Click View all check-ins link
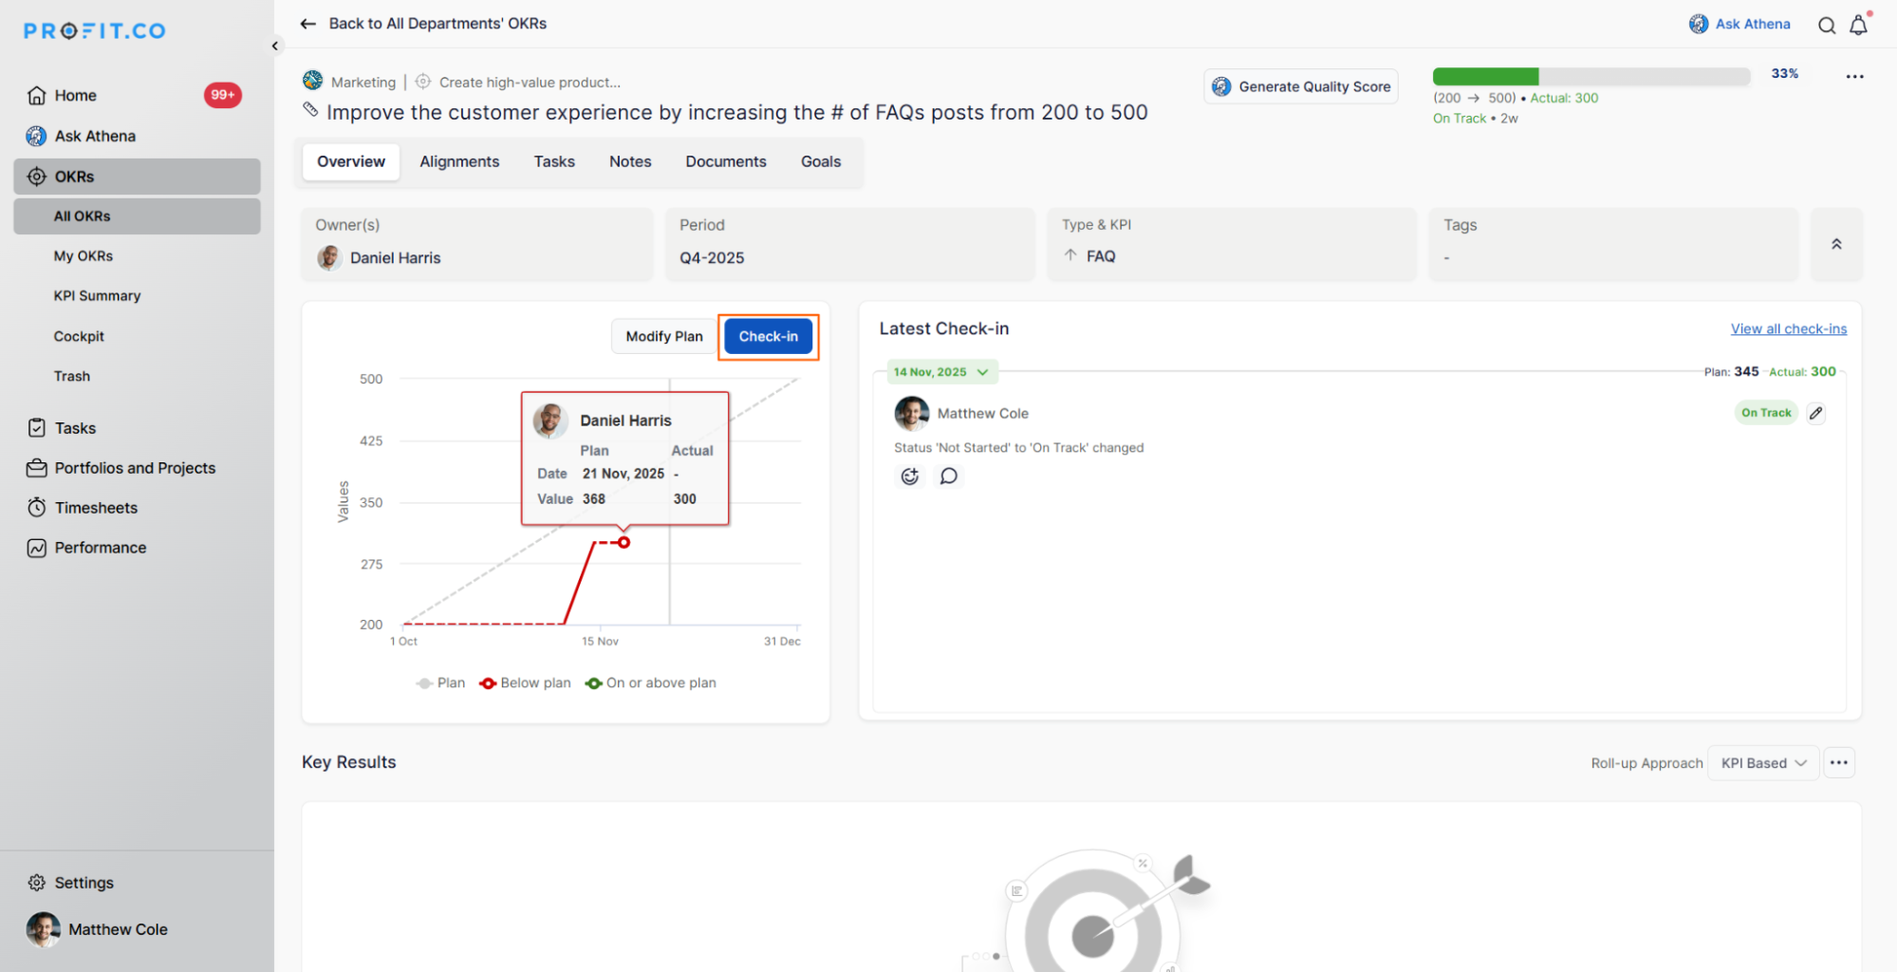 (1789, 328)
